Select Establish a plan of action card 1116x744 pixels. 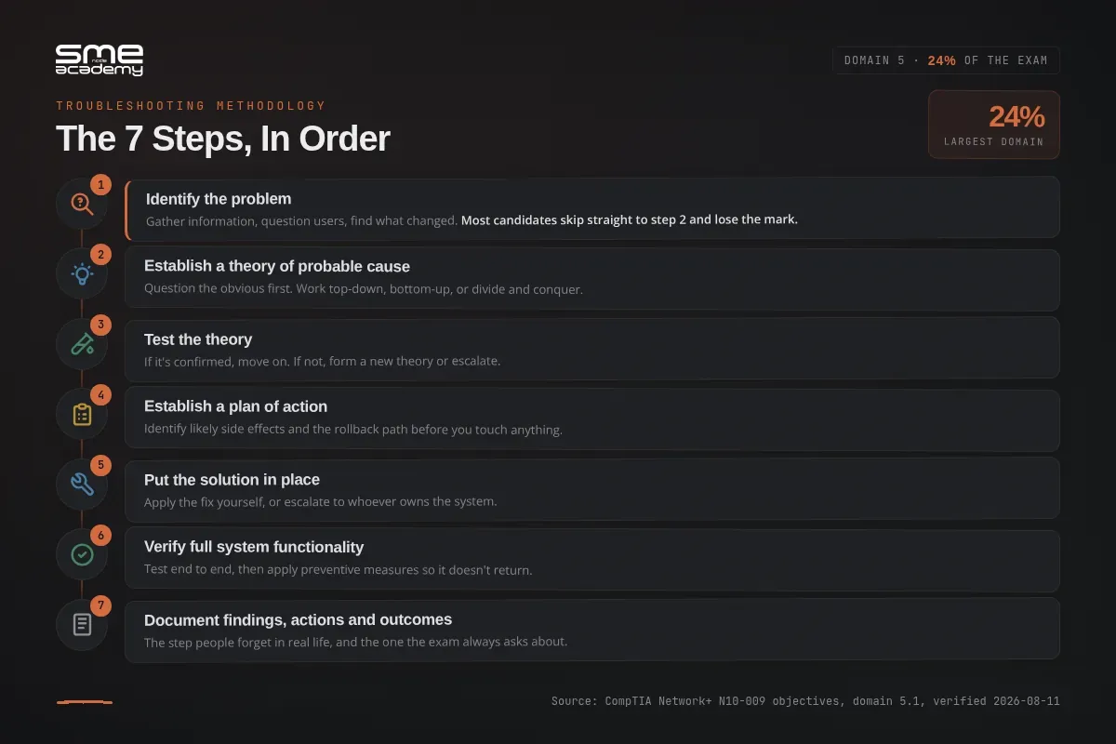(592, 419)
